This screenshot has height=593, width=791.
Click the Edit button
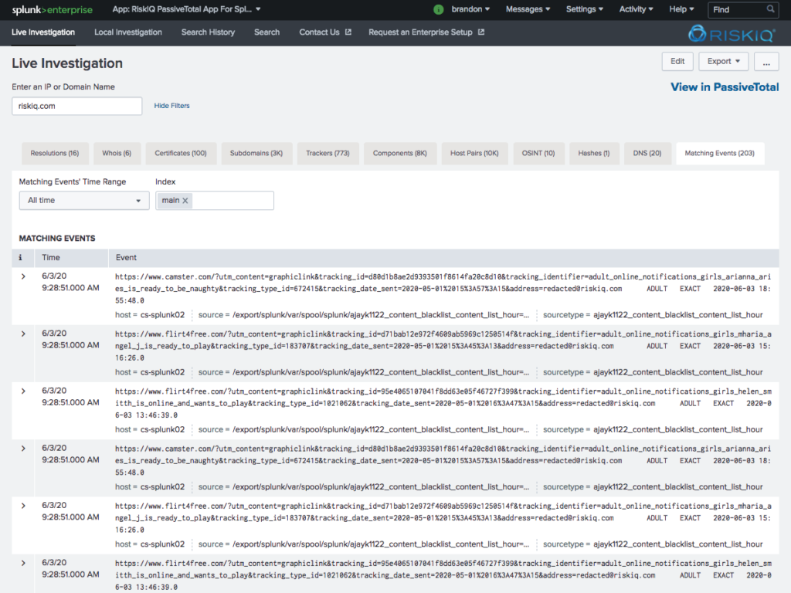677,62
